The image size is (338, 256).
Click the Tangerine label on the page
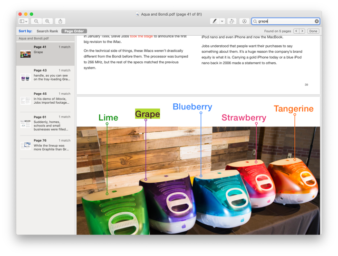click(294, 108)
